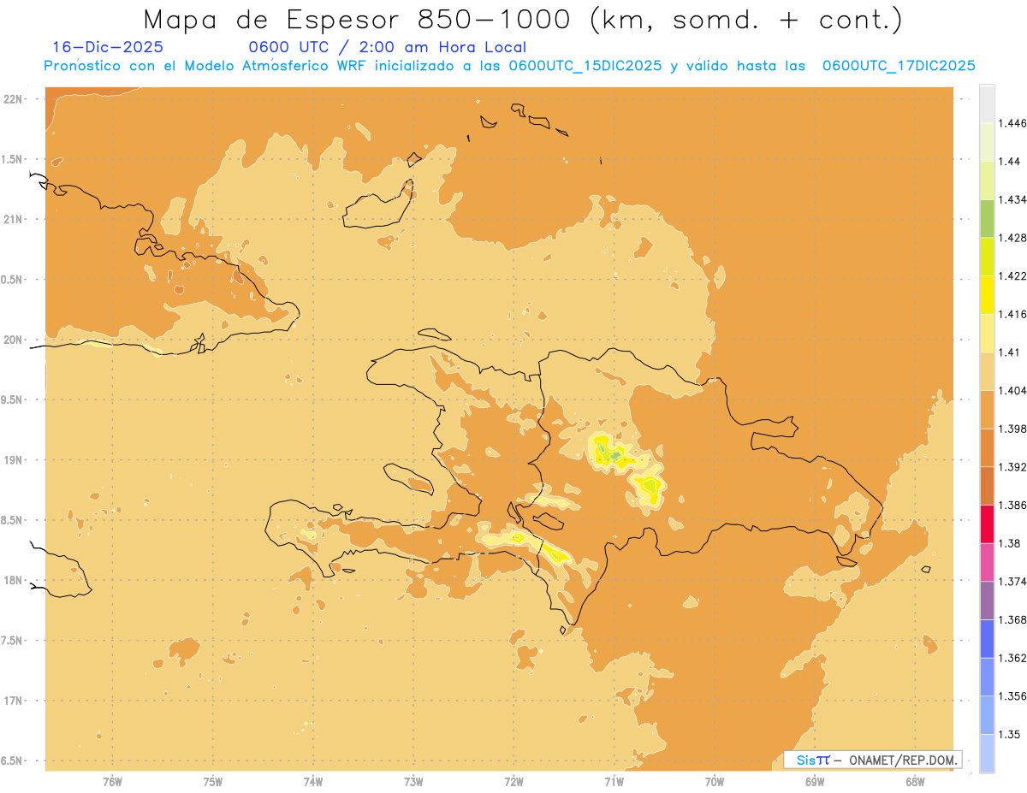Click the latitude label 17N
This screenshot has height=793, width=1027.
13,701
